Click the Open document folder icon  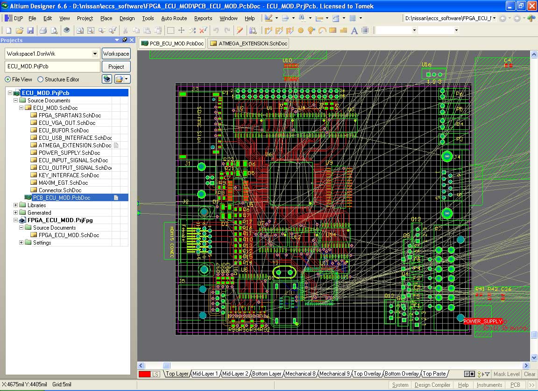(x=19, y=30)
